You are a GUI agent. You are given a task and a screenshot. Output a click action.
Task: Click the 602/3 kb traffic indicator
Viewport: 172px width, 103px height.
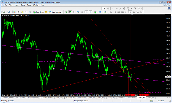[161, 101]
